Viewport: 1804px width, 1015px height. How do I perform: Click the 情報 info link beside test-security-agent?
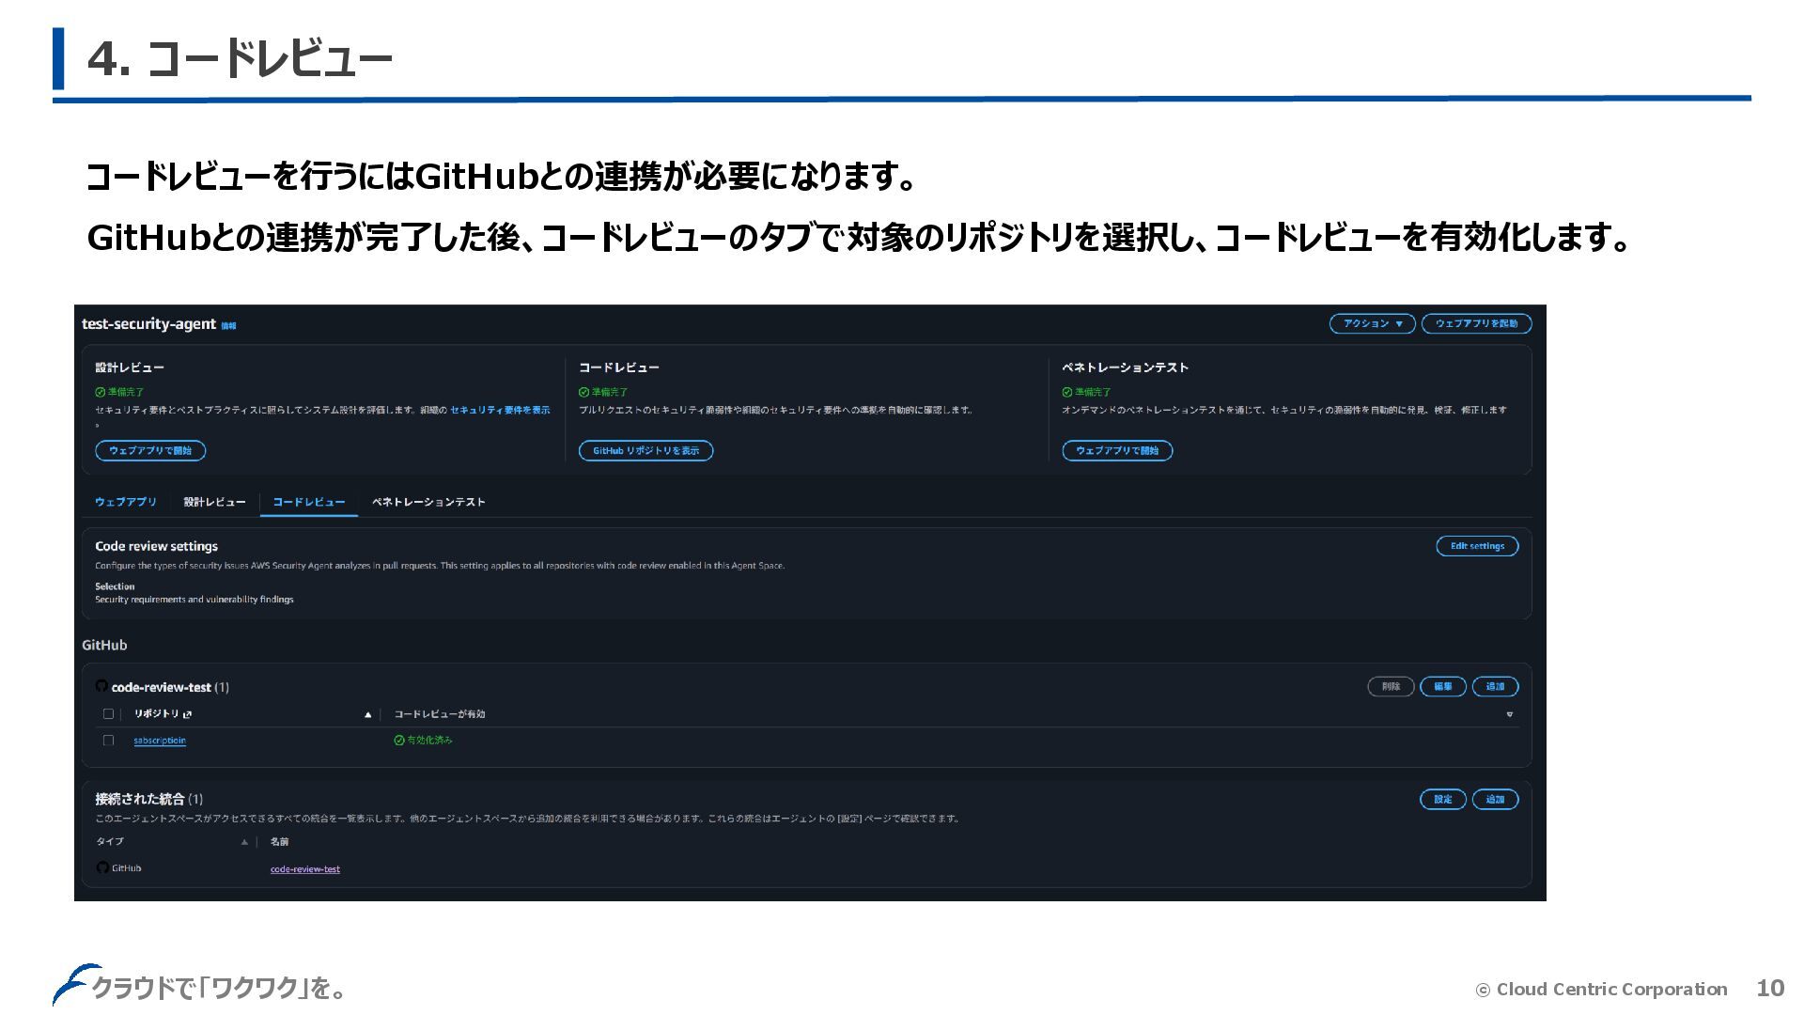228,326
